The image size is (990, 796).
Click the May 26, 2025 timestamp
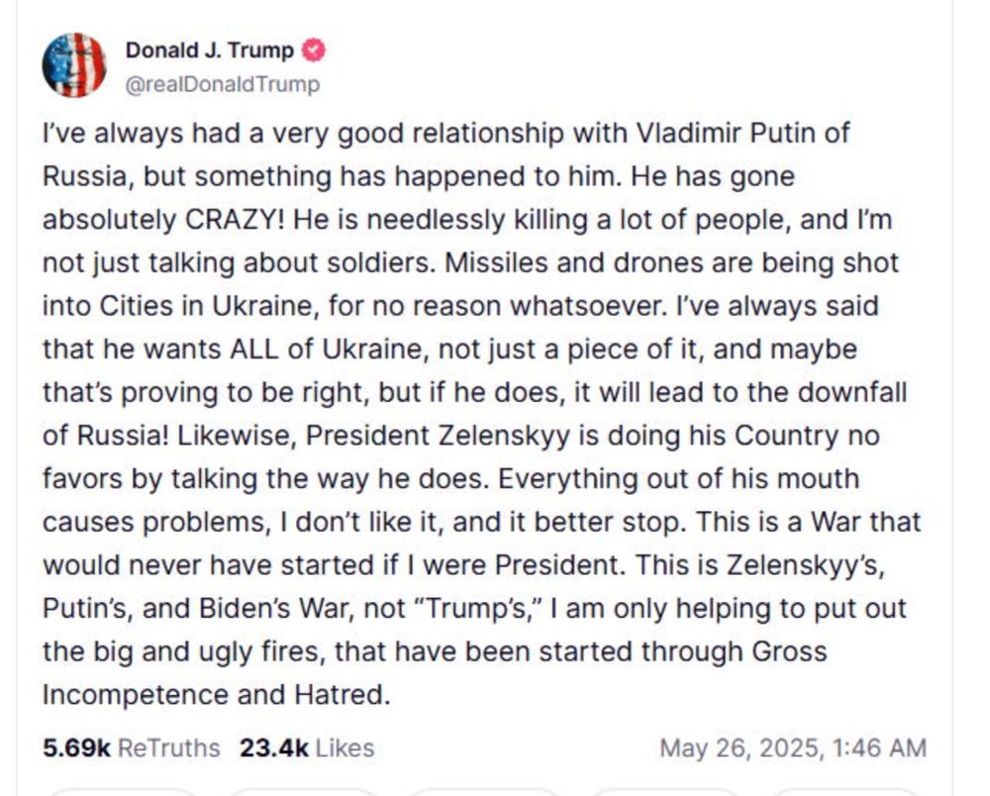click(x=792, y=746)
